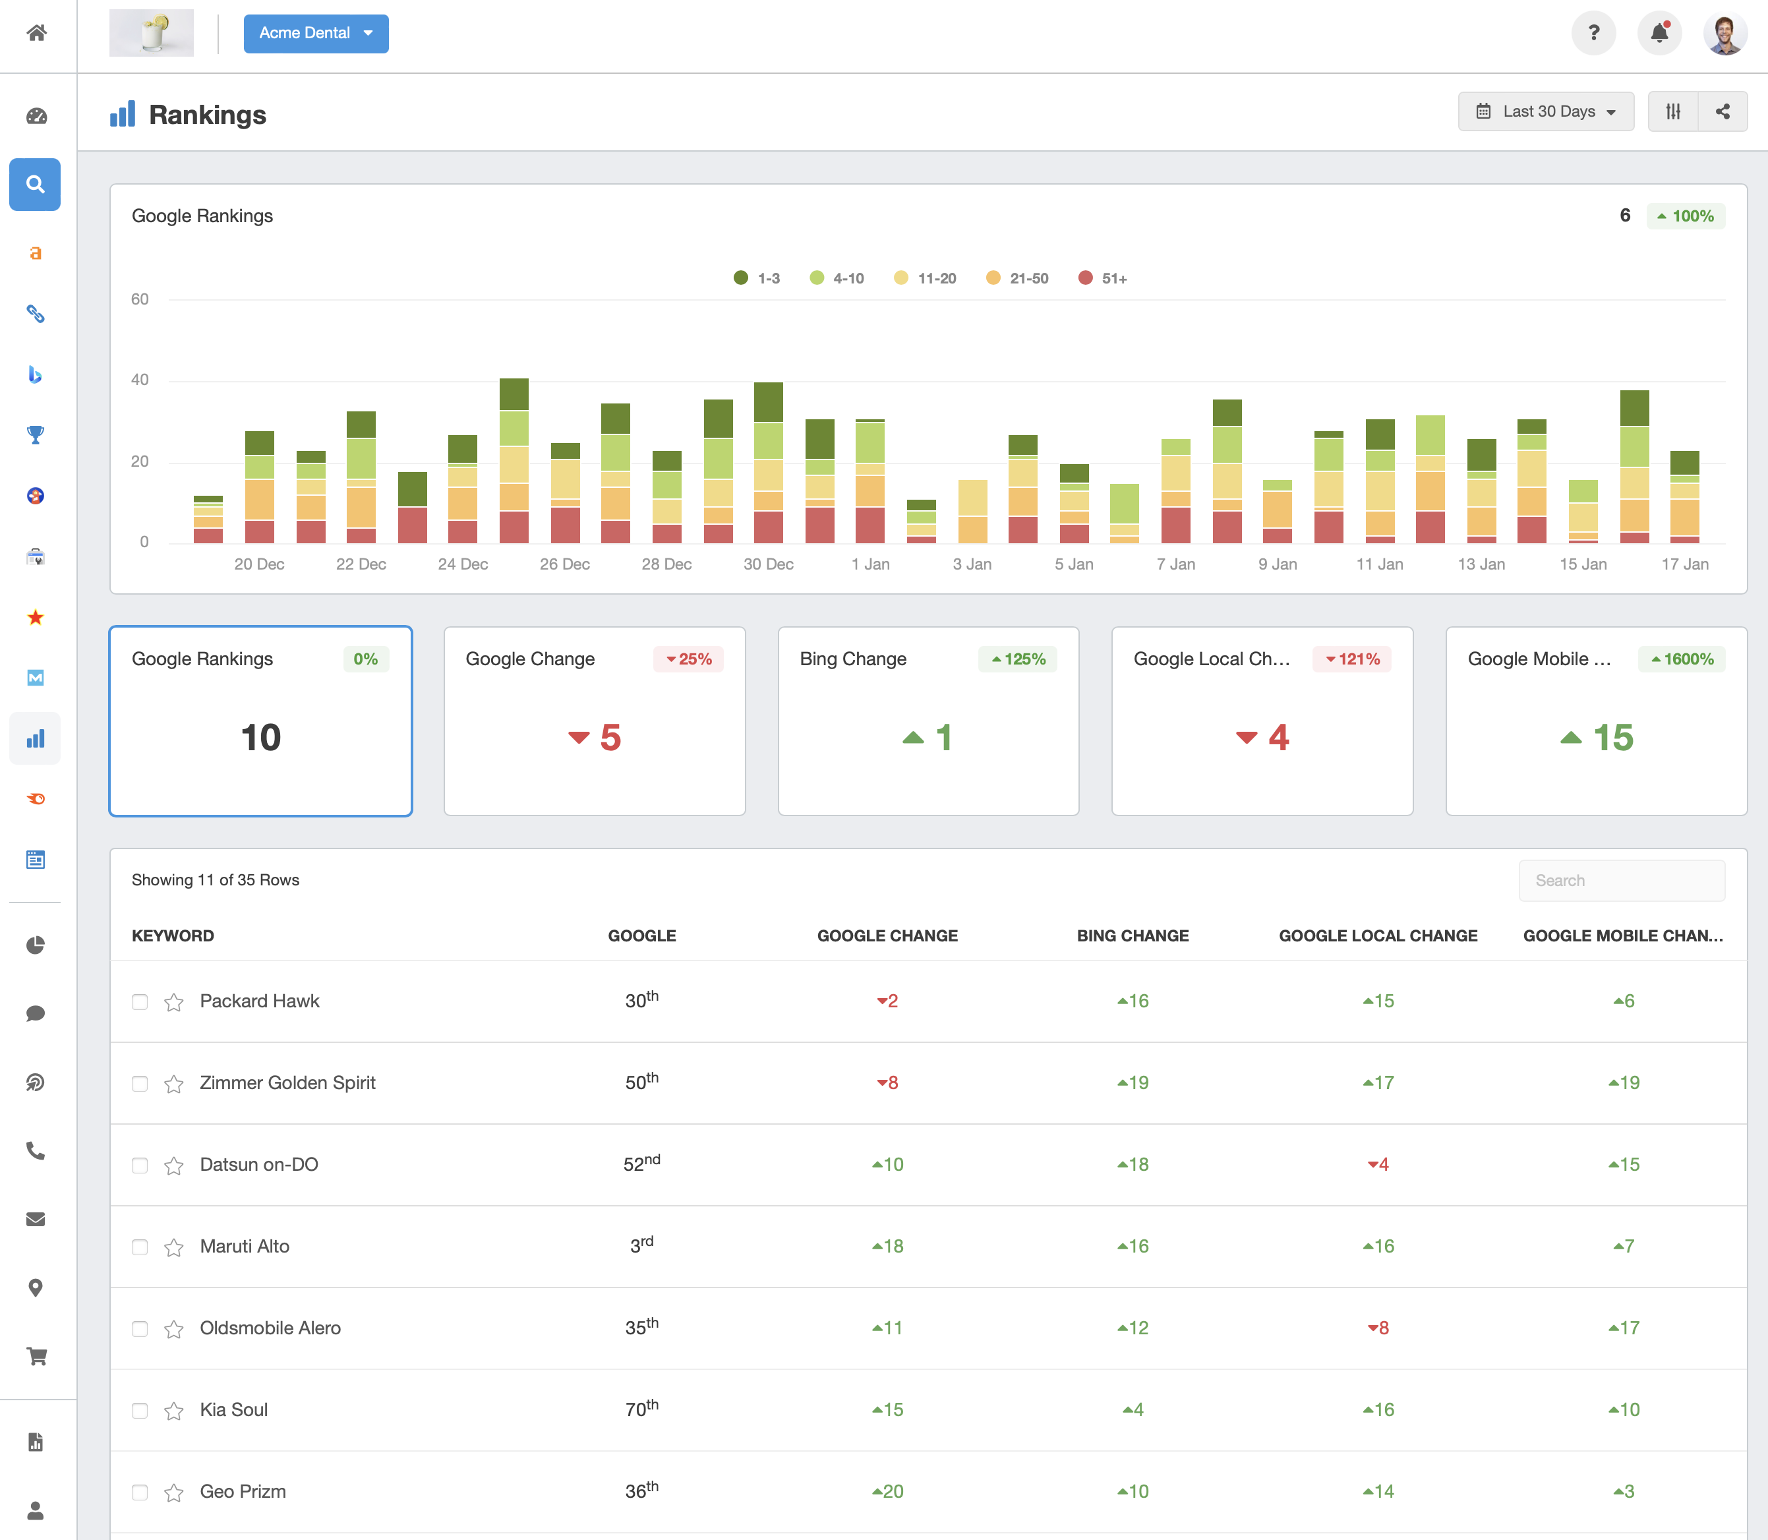This screenshot has height=1540, width=1768.
Task: Open the shopping cart sidebar icon
Action: click(x=35, y=1356)
